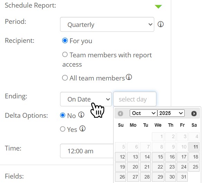
Task: Open the calendar month dropdown Oct
Action: click(143, 113)
